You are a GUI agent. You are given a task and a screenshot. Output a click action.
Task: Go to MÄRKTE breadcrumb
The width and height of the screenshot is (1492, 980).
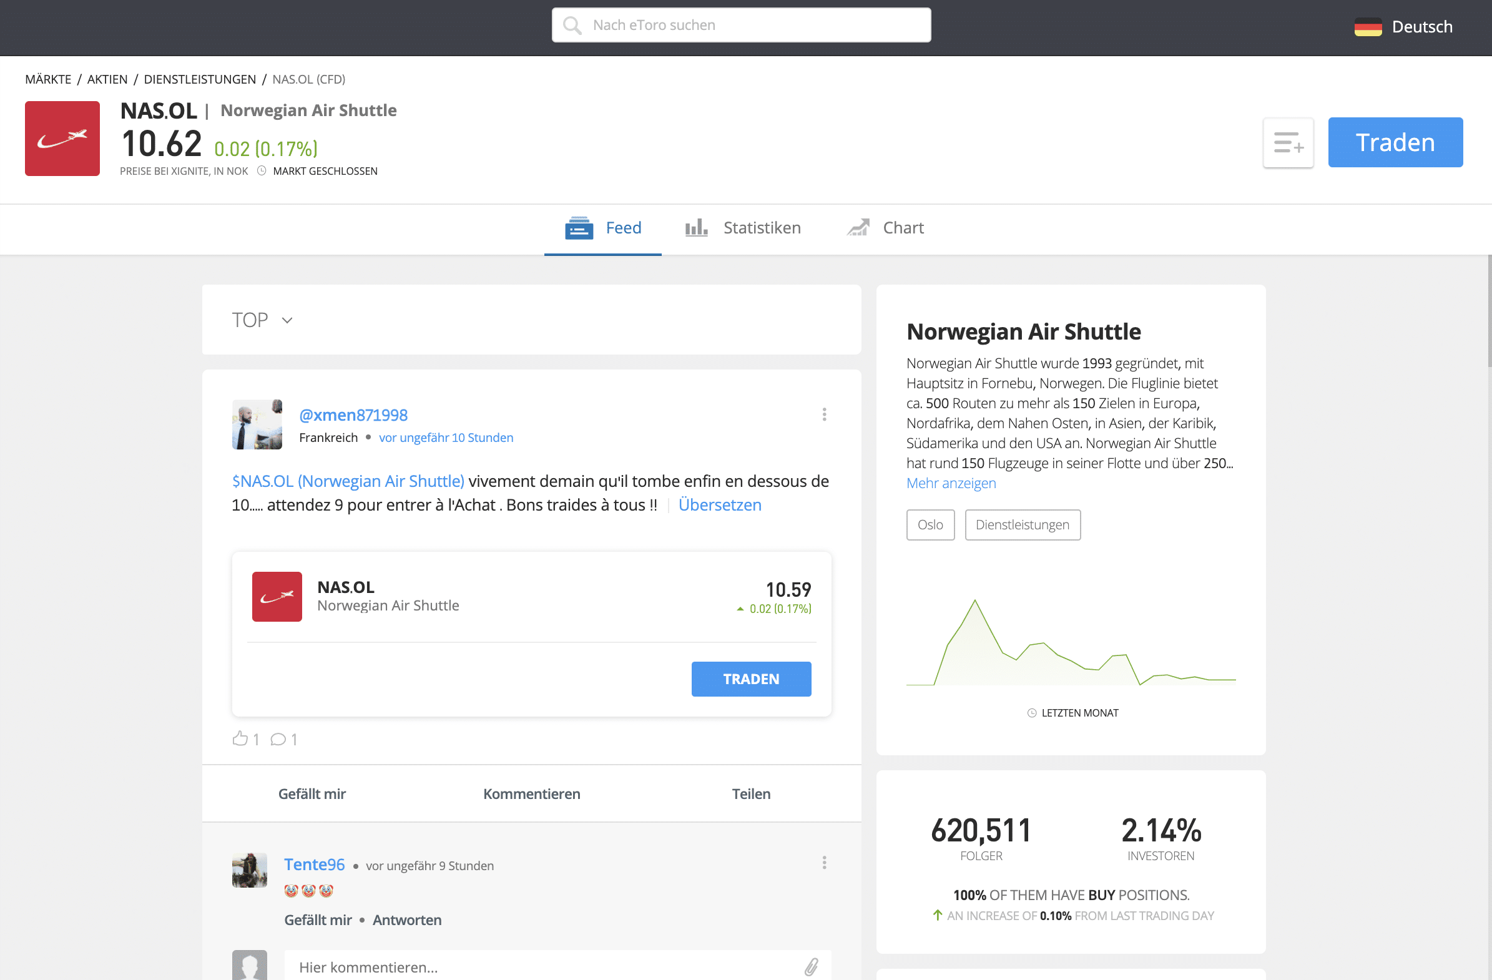[48, 80]
